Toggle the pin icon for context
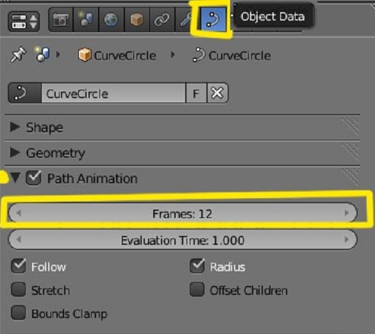 click(x=18, y=54)
